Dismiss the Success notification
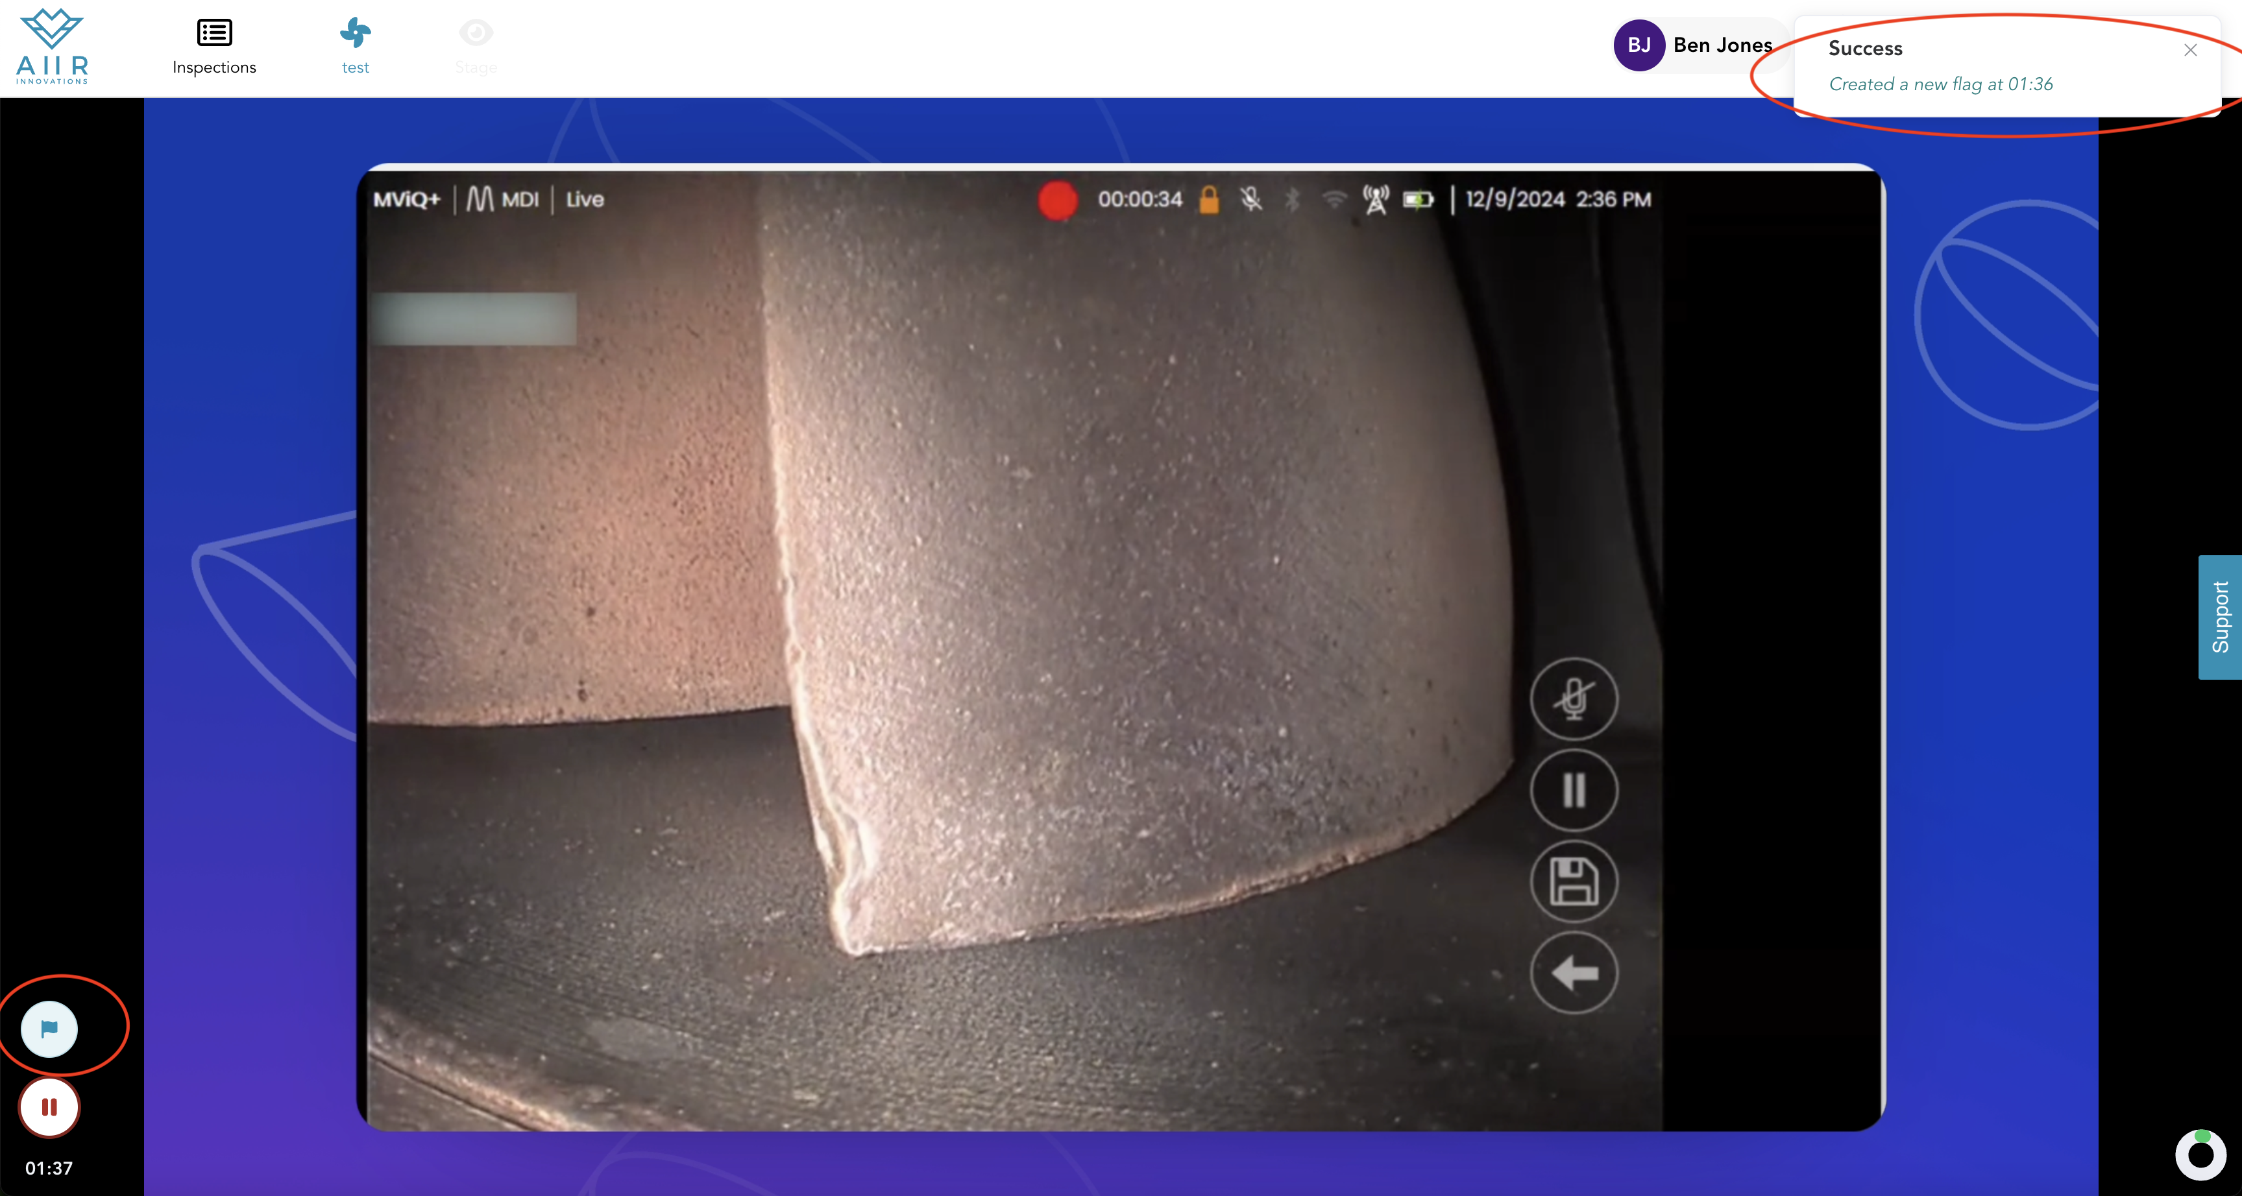2242x1196 pixels. pos(2190,51)
